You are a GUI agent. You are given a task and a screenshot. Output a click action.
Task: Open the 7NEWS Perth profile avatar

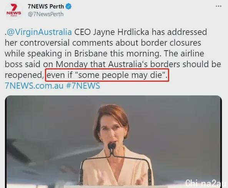tap(14, 10)
